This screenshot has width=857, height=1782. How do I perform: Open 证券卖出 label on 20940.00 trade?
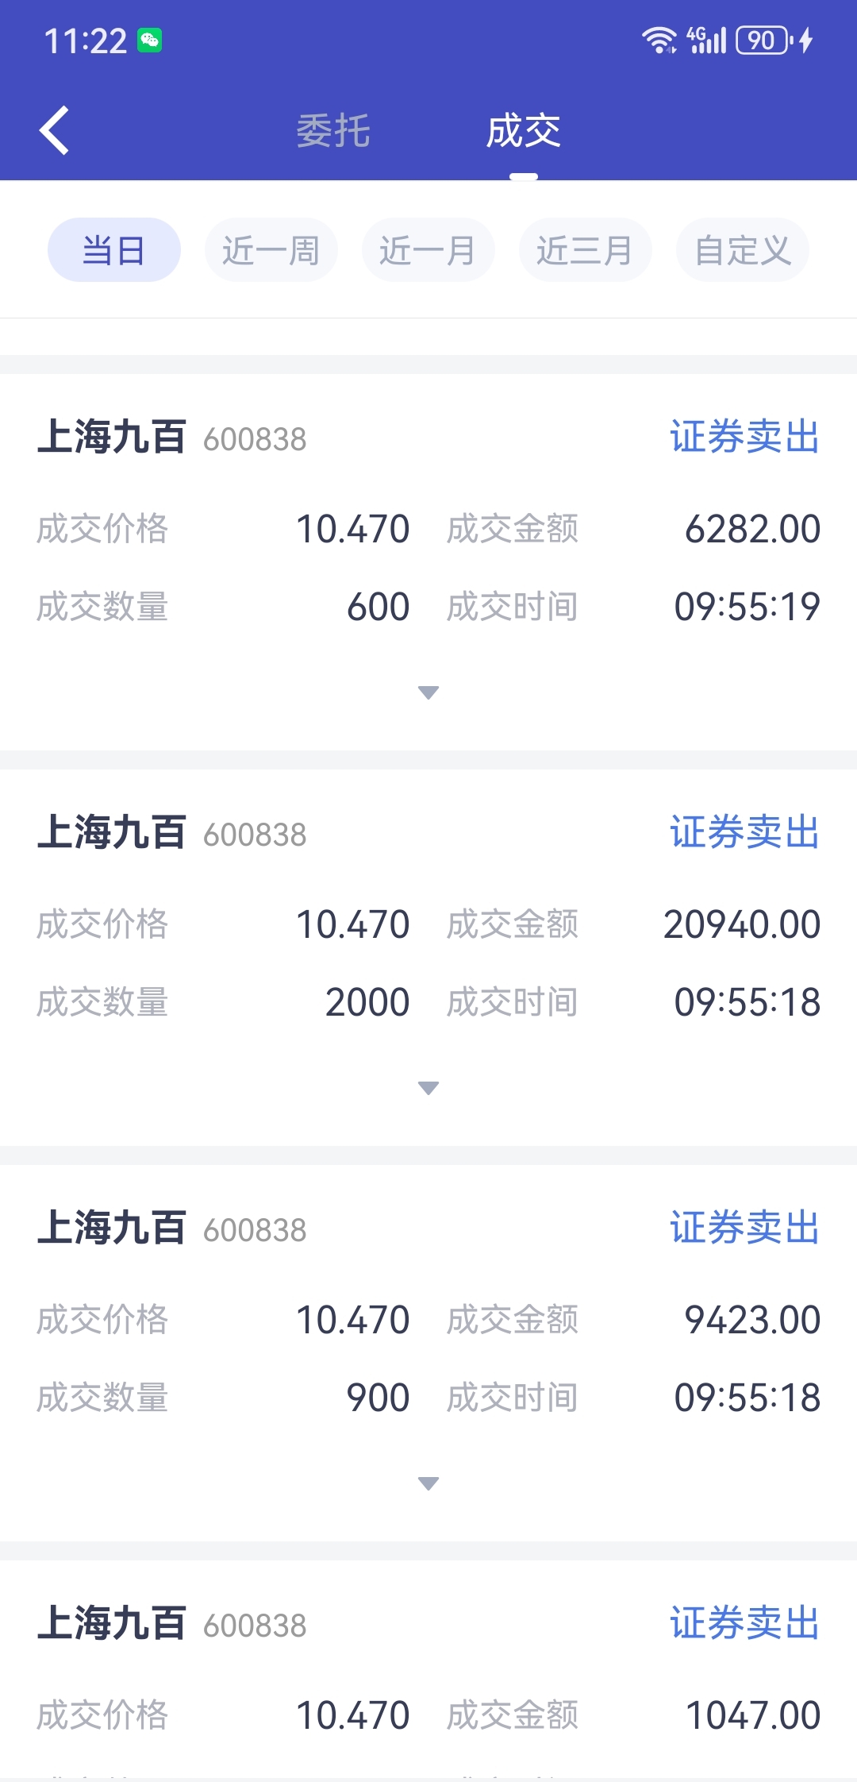coord(745,832)
